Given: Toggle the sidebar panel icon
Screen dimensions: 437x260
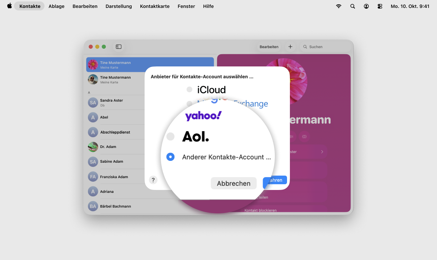Looking at the screenshot, I should [119, 47].
